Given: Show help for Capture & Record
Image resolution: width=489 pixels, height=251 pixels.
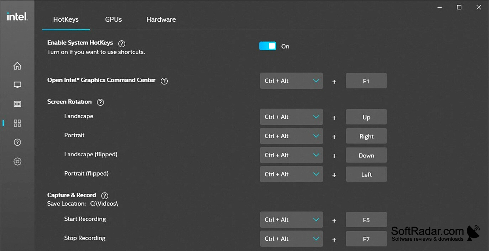Looking at the screenshot, I should click(x=104, y=195).
